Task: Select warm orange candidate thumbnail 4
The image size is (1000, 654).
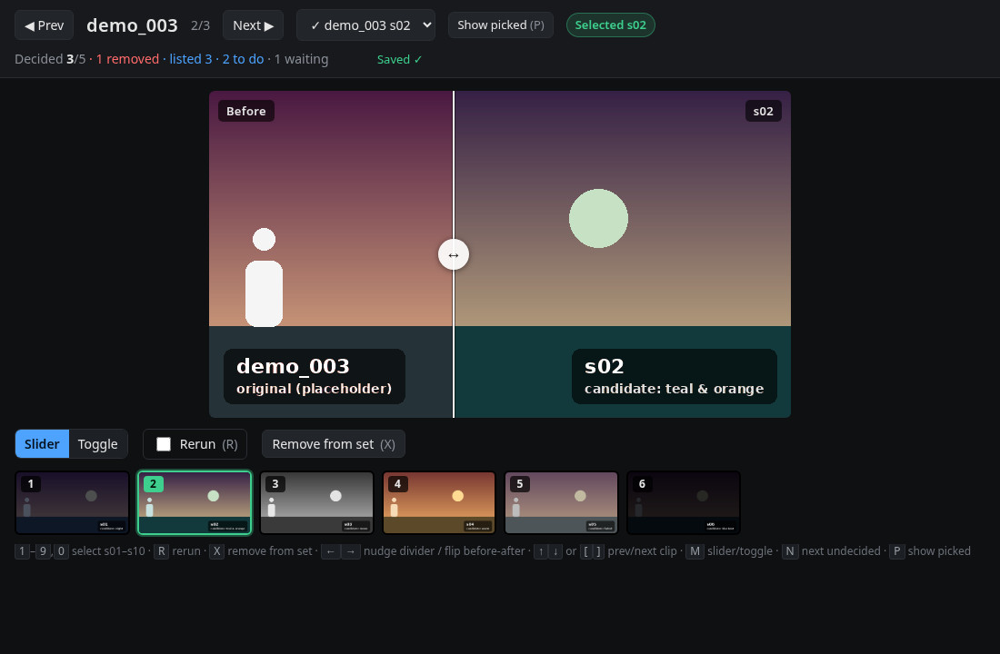Action: [x=439, y=502]
